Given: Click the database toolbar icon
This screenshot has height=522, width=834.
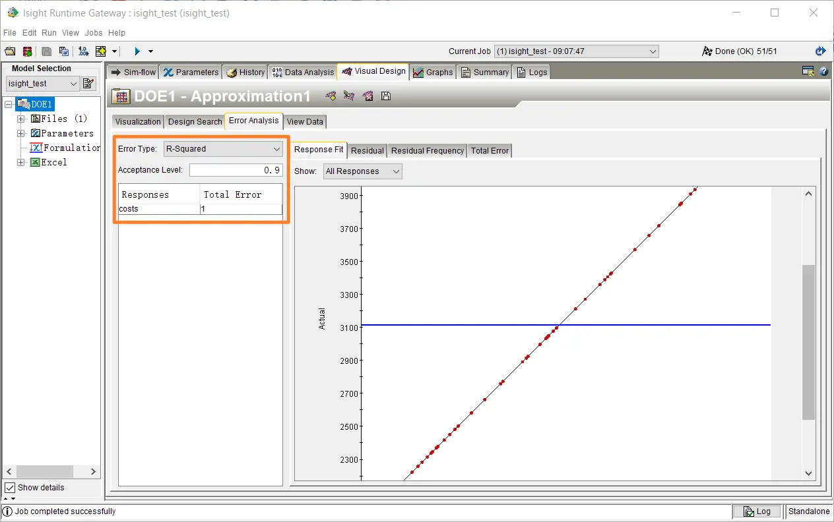Looking at the screenshot, I should tap(27, 51).
